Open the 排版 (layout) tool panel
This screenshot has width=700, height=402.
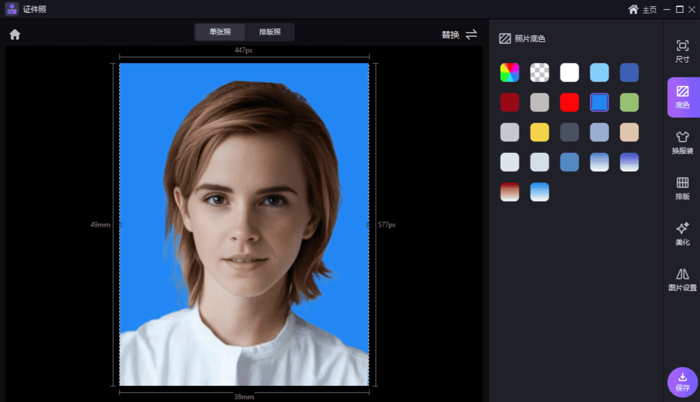tap(682, 188)
